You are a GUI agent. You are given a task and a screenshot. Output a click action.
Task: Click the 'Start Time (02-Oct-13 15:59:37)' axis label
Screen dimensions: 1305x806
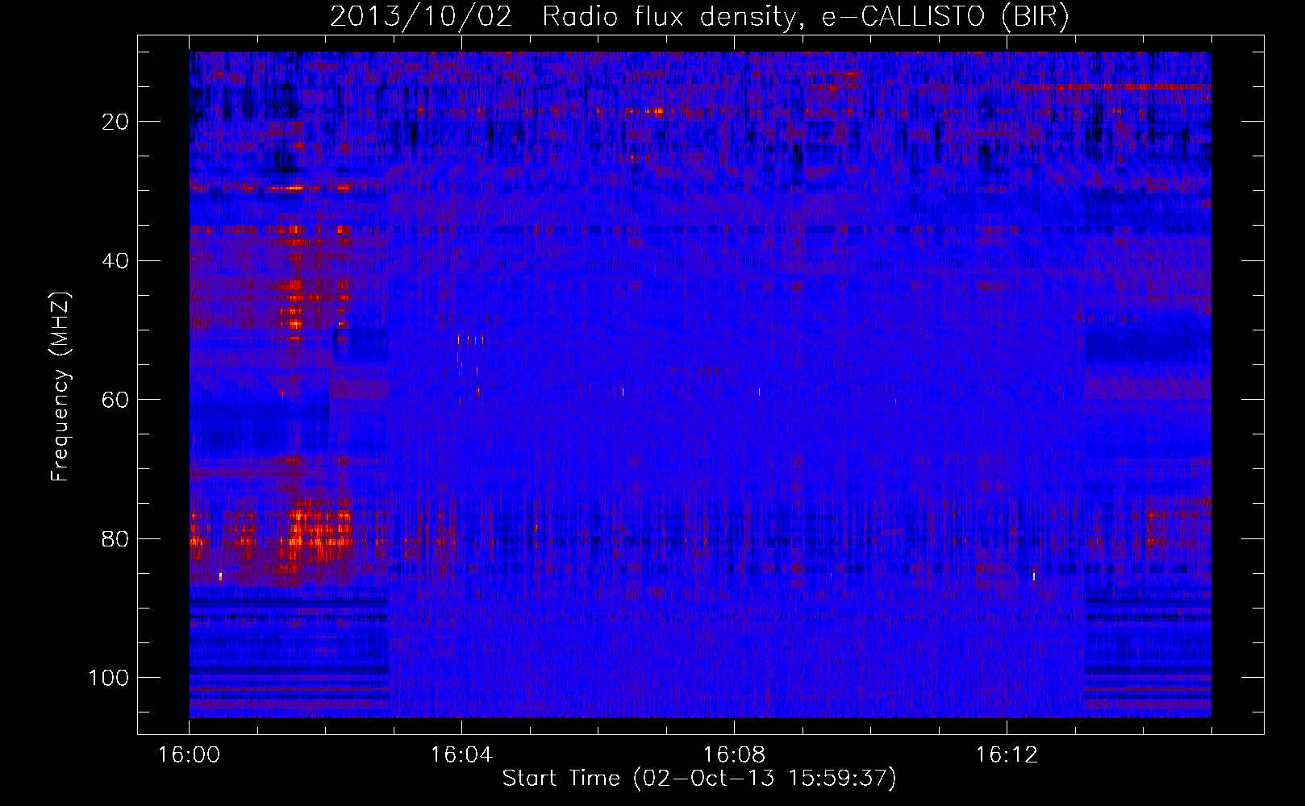(699, 779)
